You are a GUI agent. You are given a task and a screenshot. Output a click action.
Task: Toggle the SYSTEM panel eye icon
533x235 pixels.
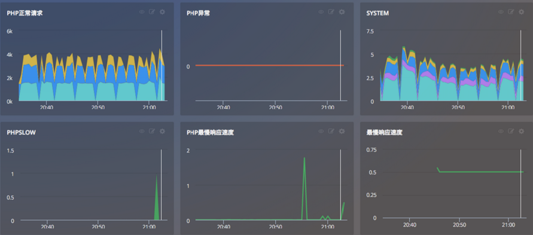click(x=501, y=12)
